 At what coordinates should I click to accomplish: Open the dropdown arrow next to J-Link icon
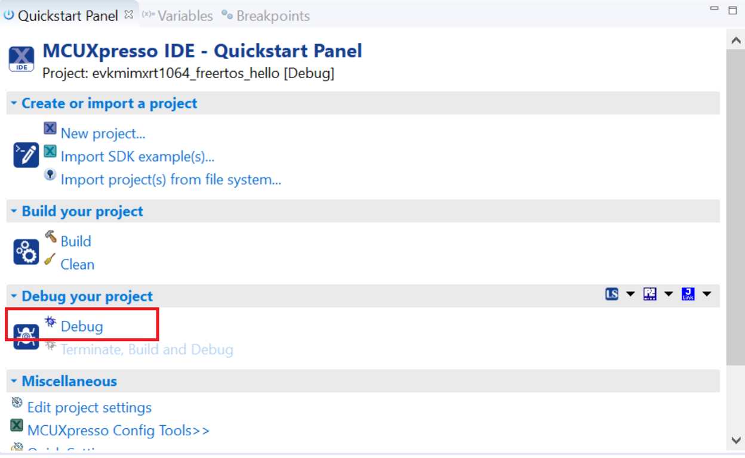707,294
